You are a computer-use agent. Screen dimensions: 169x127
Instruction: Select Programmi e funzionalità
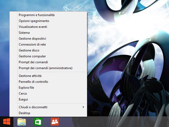tap(37, 15)
